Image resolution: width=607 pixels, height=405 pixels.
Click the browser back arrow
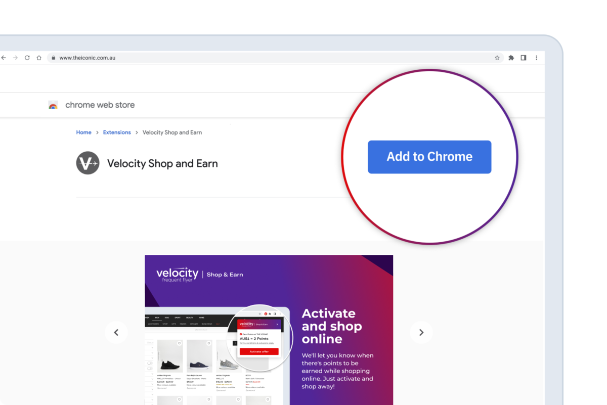pos(4,58)
